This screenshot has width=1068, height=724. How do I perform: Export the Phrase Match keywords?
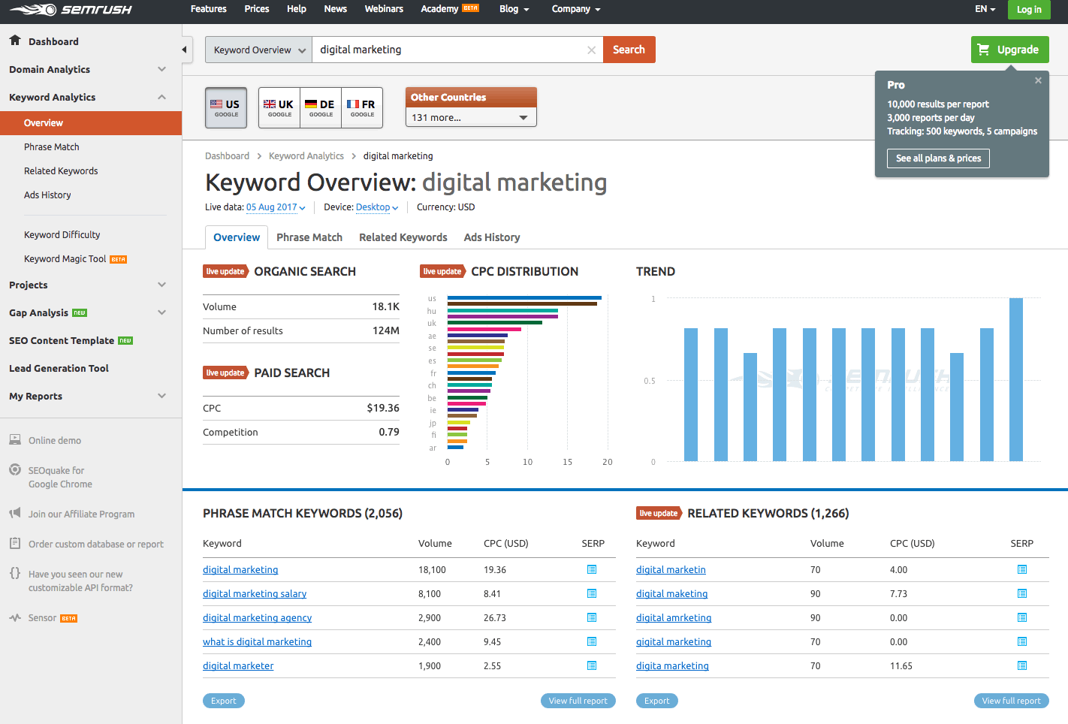[x=224, y=701]
